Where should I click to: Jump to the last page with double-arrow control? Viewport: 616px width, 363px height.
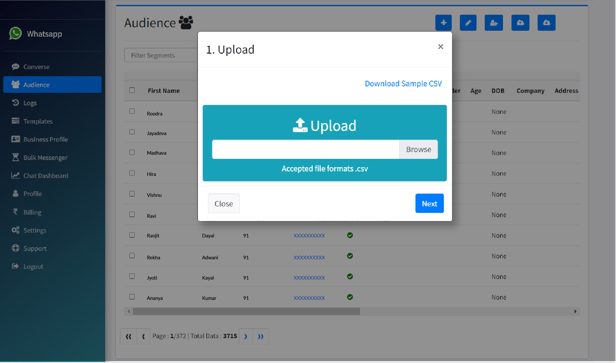(261, 336)
